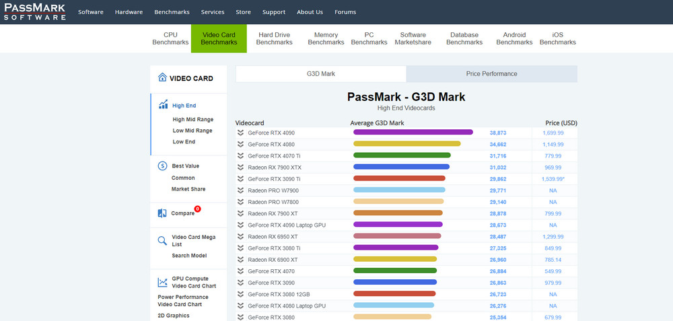
Task: Click the 1,539.99* price value
Action: click(x=554, y=179)
